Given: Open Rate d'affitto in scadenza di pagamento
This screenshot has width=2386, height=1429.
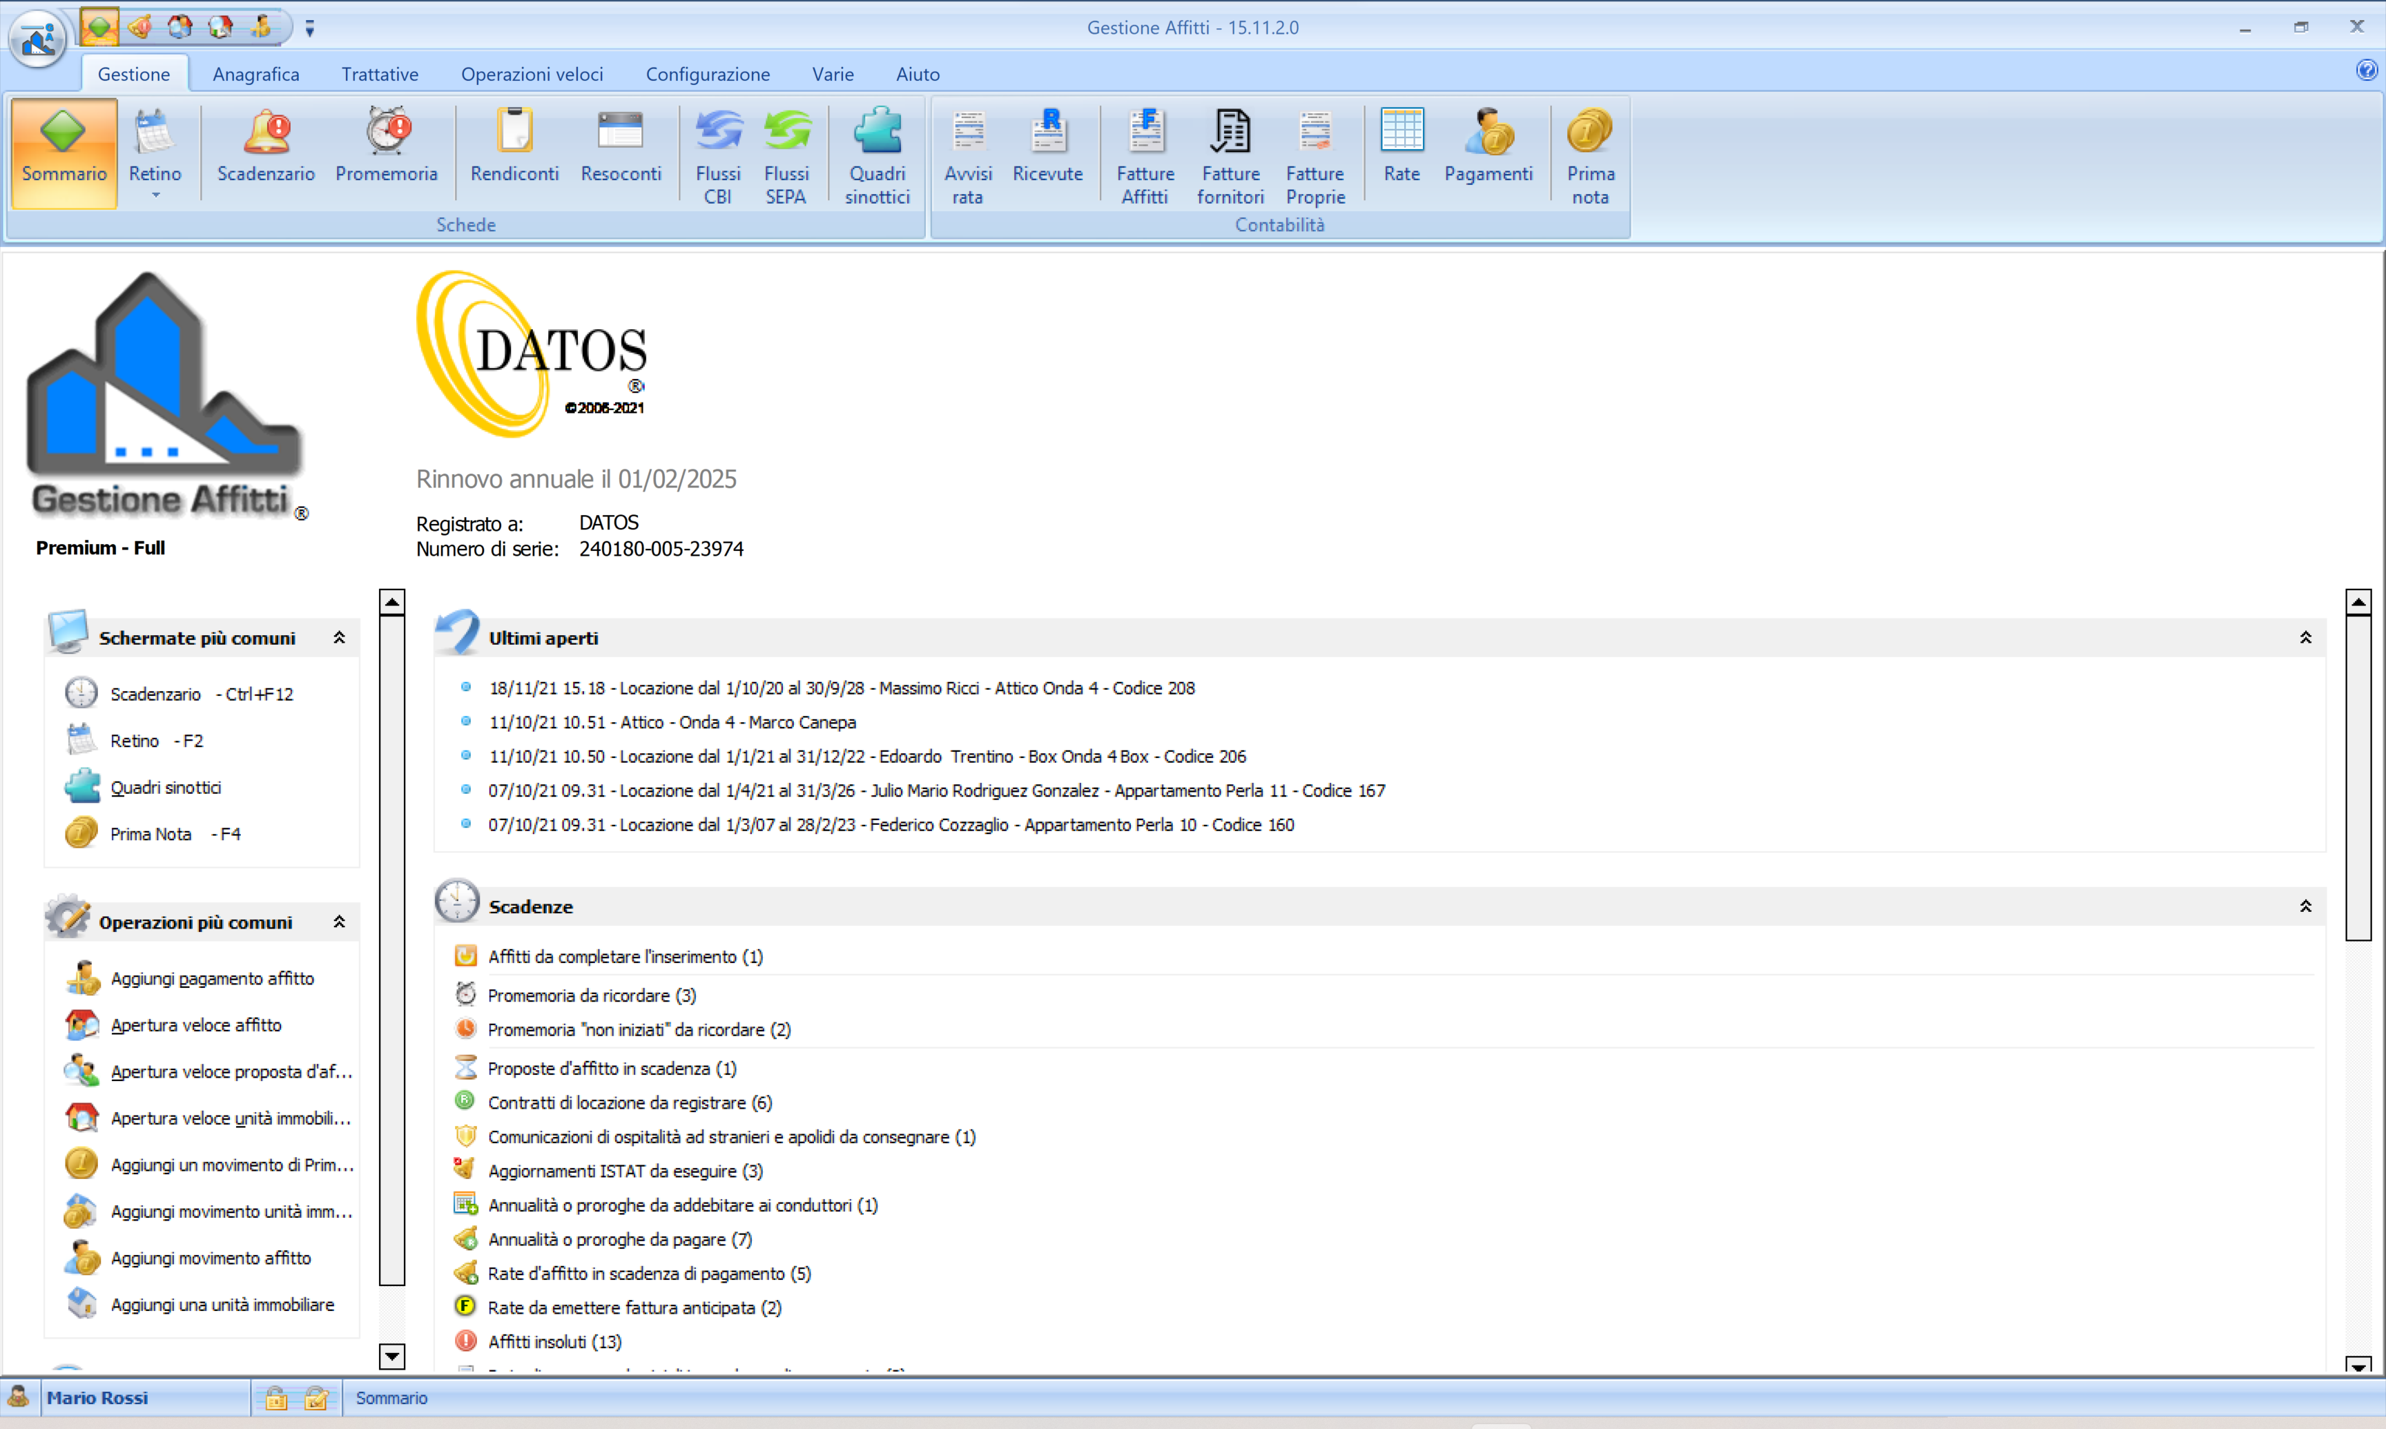Looking at the screenshot, I should tap(648, 1274).
